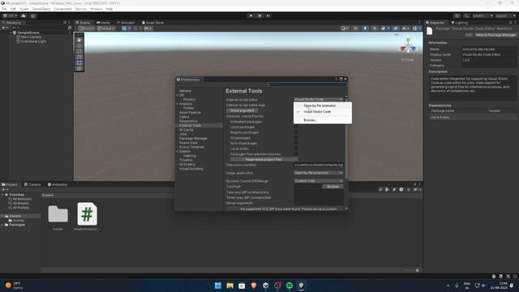Open the Layout dropdown in top toolbar
Viewport: 519px width, 292px height.
point(506,16)
